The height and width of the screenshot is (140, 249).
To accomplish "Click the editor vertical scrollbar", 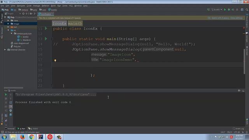I will (244, 61).
